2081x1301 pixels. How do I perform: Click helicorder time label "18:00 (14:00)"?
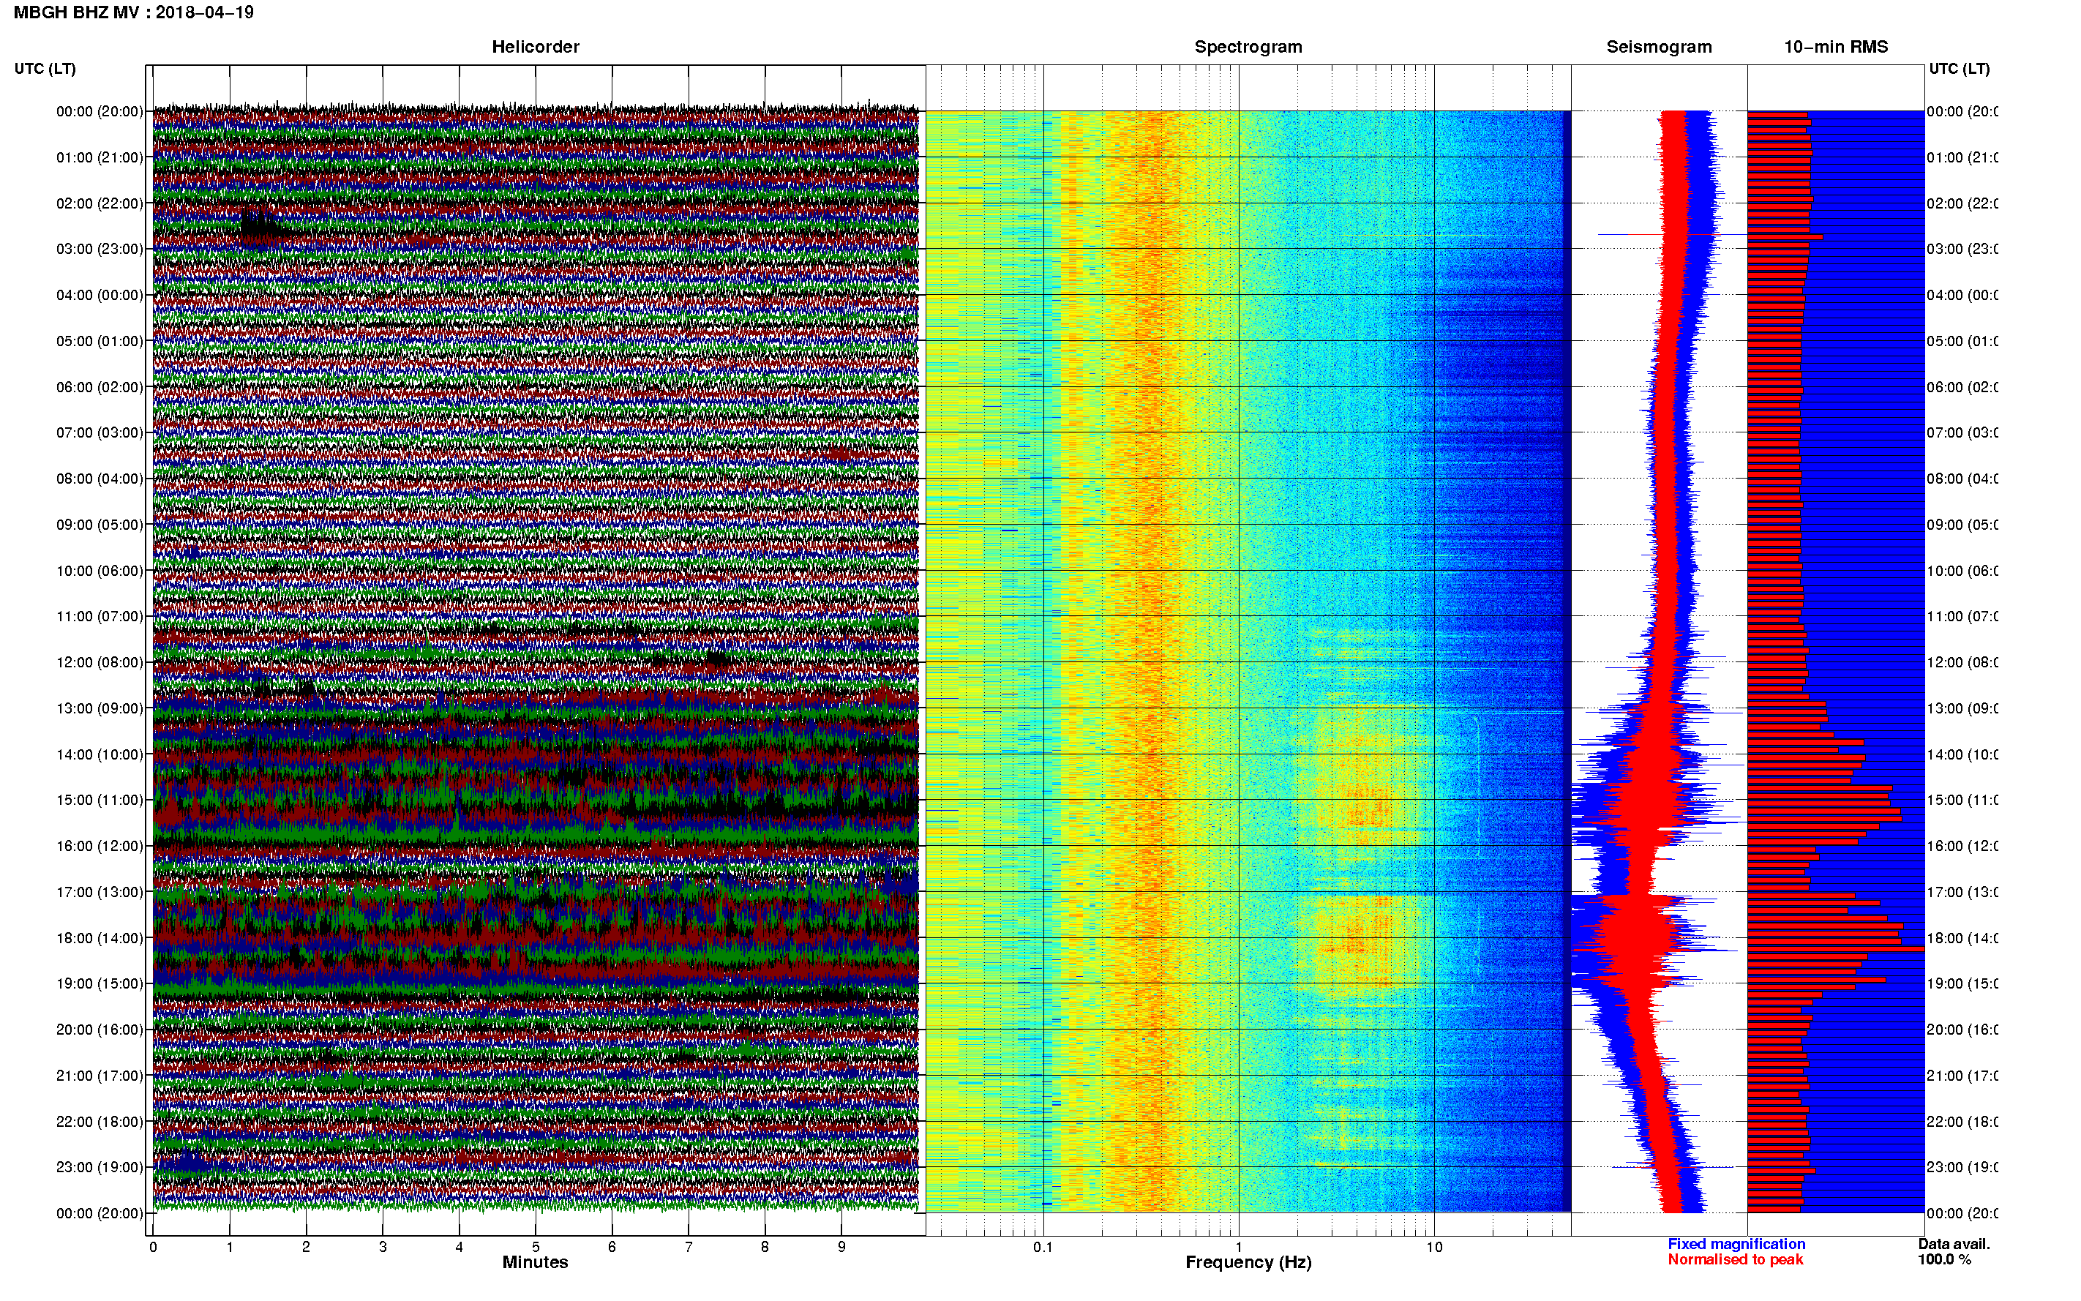(100, 938)
